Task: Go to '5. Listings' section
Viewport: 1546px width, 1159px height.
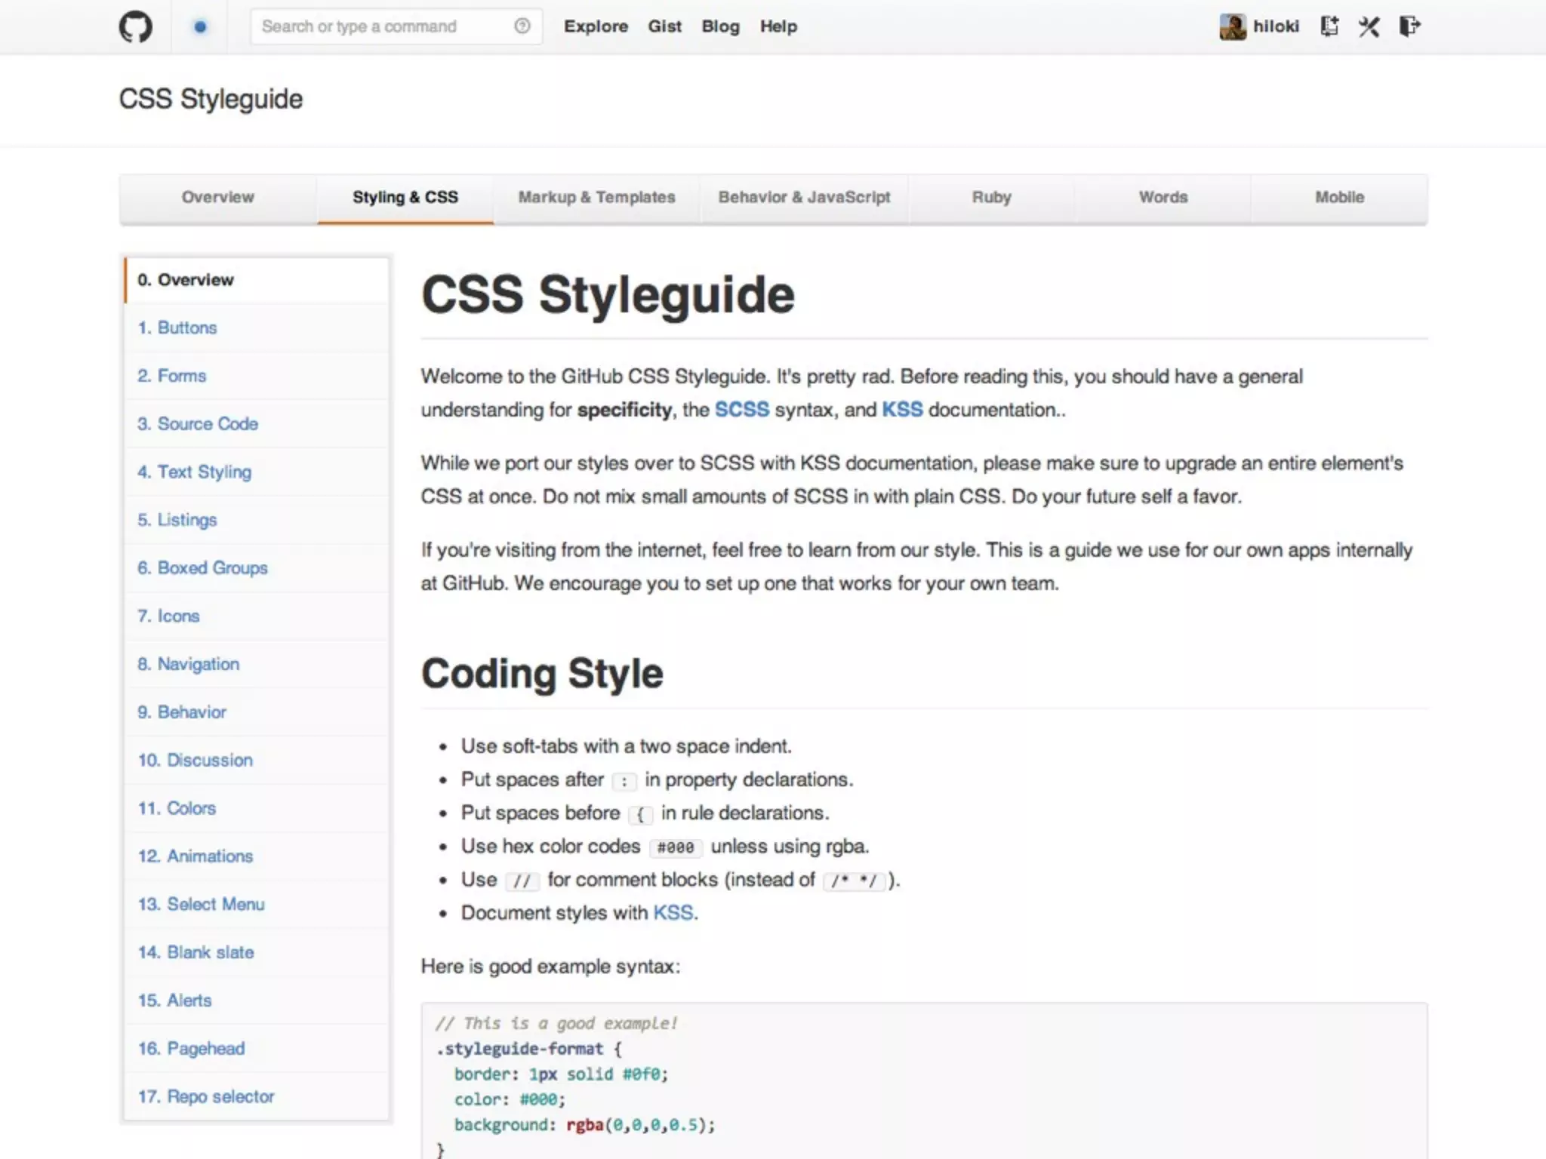Action: tap(257, 520)
